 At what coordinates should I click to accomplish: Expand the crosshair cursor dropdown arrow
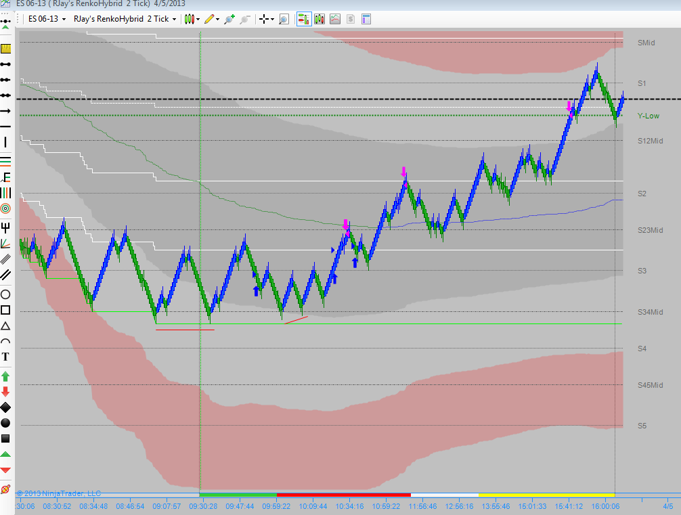[272, 19]
